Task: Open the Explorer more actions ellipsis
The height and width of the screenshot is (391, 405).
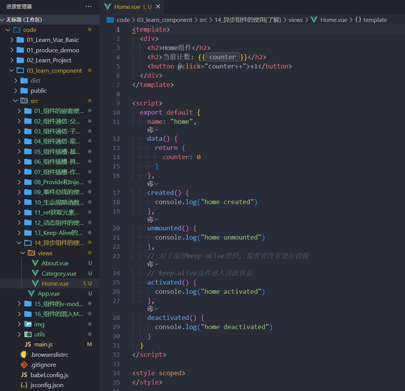Action: 89,7
